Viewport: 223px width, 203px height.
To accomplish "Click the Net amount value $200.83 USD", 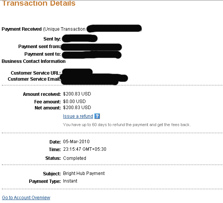I will (x=77, y=108).
